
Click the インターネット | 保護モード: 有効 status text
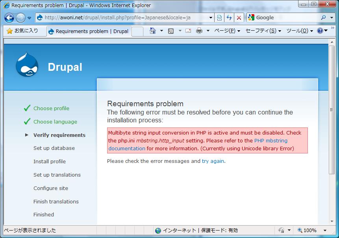pyautogui.click(x=200, y=231)
